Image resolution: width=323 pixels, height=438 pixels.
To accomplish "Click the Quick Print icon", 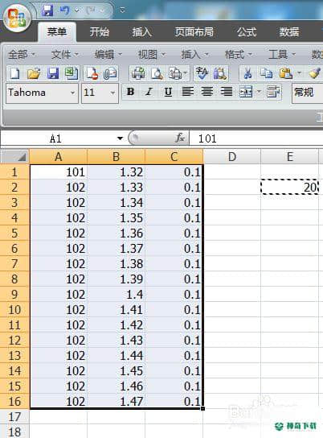I will coord(138,73).
